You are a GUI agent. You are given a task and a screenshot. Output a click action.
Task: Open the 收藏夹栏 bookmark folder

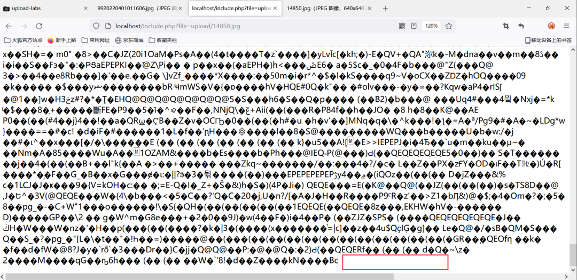(163, 40)
